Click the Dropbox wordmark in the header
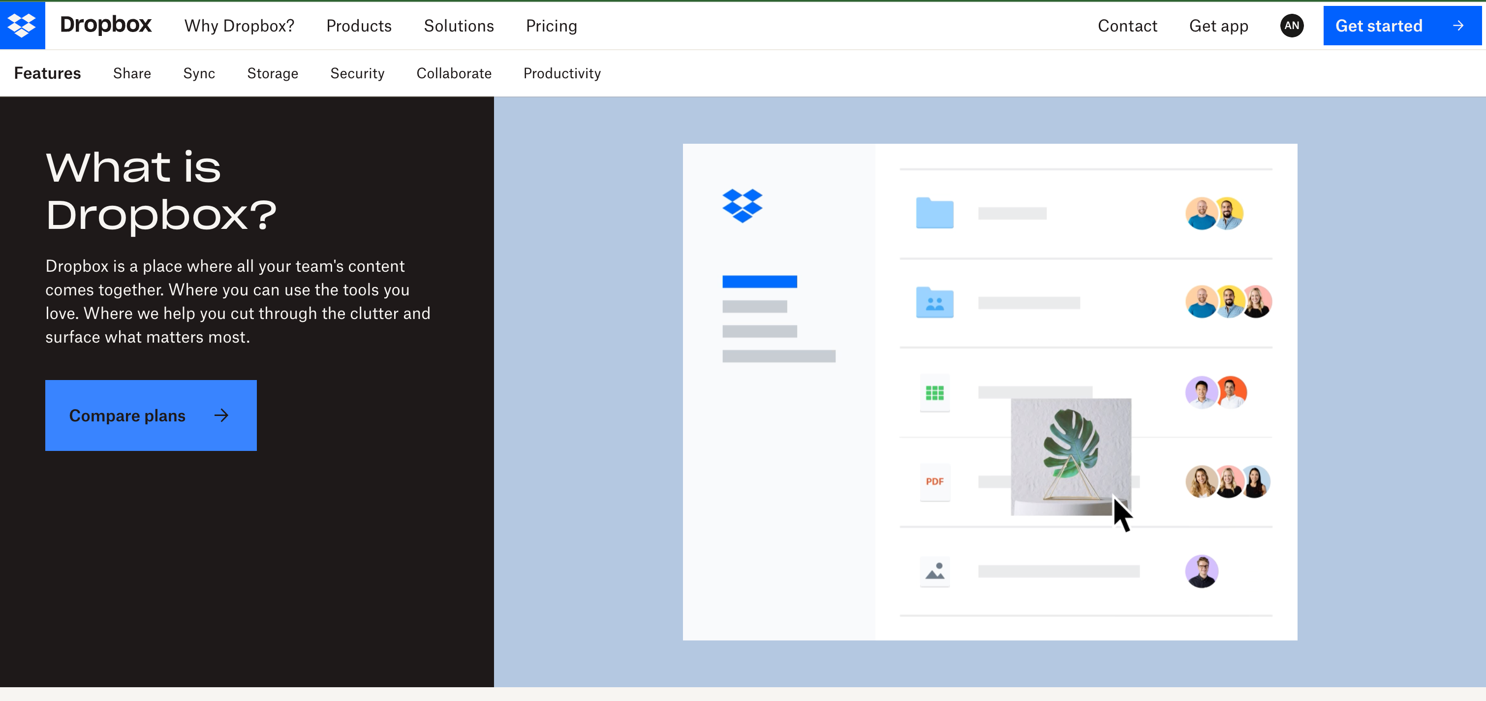The height and width of the screenshot is (701, 1486). 106,25
